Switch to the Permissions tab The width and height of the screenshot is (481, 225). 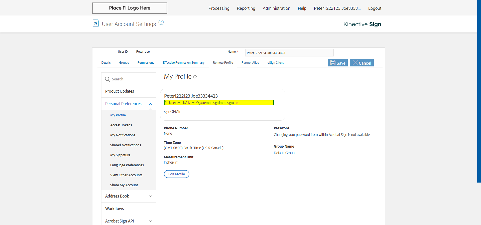[x=146, y=63]
